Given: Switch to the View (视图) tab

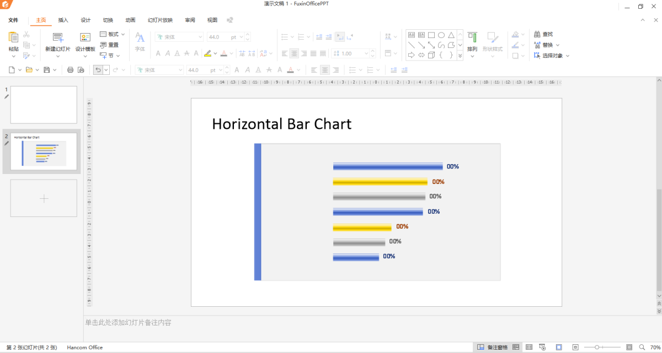Looking at the screenshot, I should (212, 20).
